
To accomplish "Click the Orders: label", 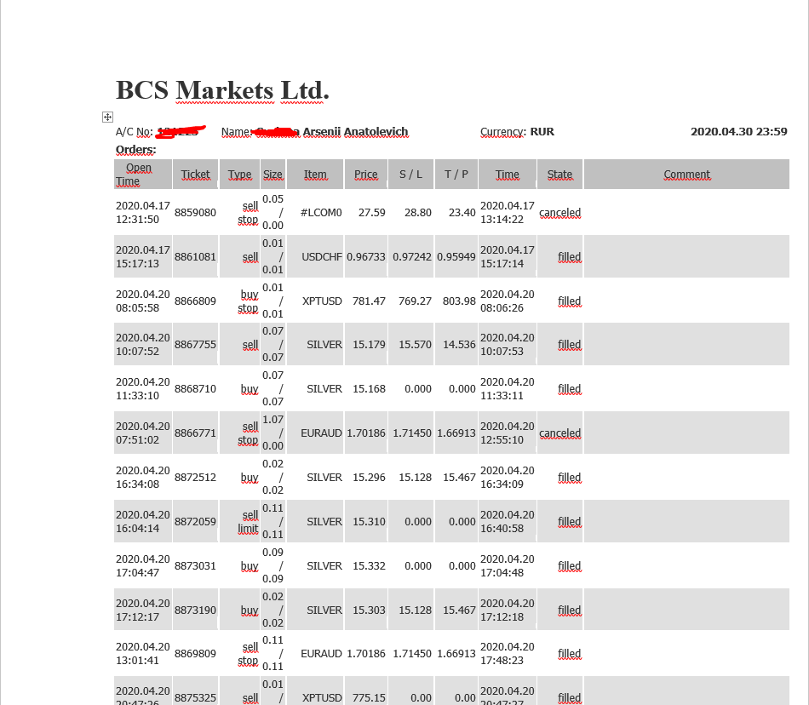I will click(135, 150).
